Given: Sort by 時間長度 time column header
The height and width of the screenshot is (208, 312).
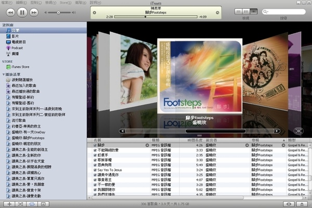Looking at the screenshot, I should (192, 140).
